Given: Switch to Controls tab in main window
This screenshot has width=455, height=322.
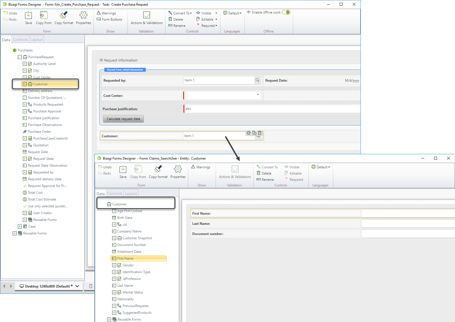Looking at the screenshot, I should click(x=20, y=40).
